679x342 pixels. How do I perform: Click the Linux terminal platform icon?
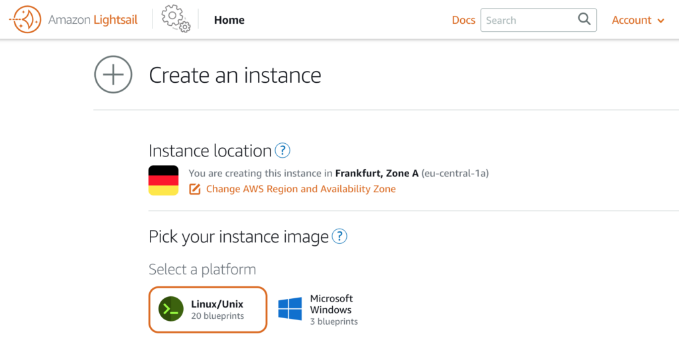pyautogui.click(x=171, y=309)
